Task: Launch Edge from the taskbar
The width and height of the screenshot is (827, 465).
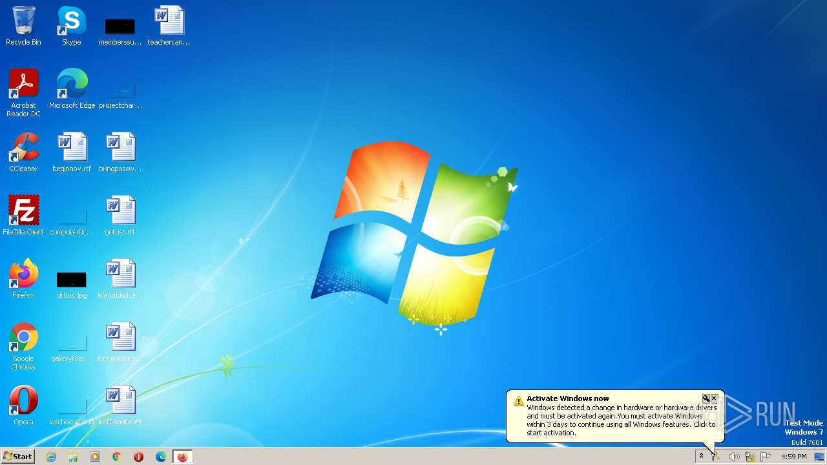Action: 161,457
